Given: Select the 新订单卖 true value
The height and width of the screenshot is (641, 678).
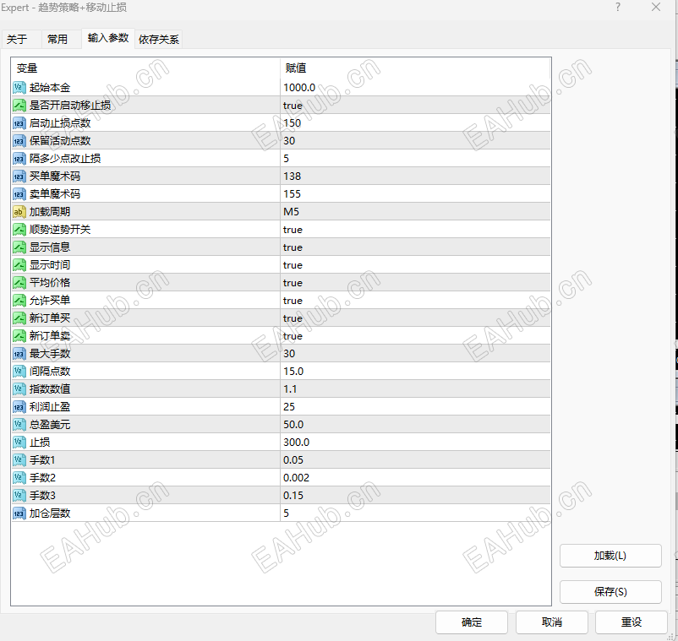Looking at the screenshot, I should click(x=293, y=335).
